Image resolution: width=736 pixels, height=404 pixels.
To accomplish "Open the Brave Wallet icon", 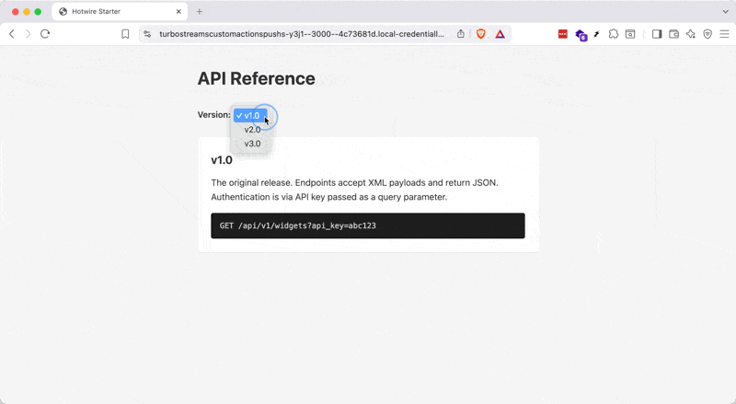I will (x=673, y=34).
